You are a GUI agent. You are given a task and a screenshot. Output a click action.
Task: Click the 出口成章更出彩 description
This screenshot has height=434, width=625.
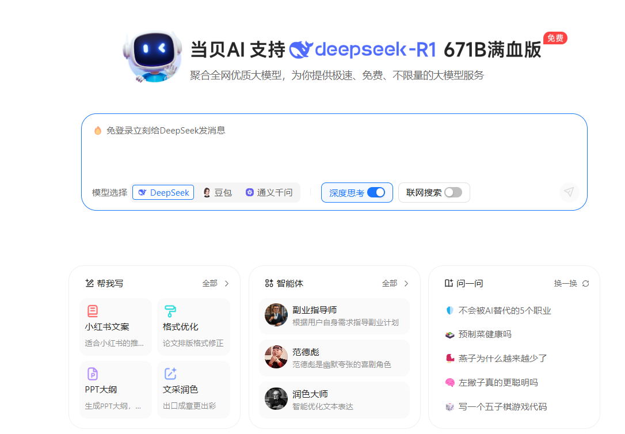(x=189, y=406)
